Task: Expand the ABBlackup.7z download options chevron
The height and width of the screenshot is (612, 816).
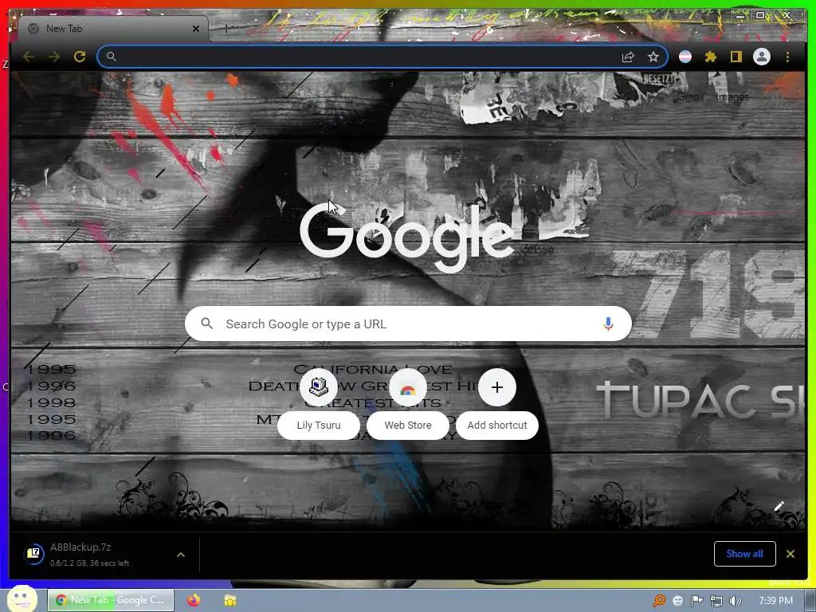Action: (181, 555)
